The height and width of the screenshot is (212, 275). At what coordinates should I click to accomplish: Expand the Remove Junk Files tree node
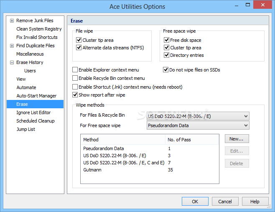pyautogui.click(x=12, y=21)
